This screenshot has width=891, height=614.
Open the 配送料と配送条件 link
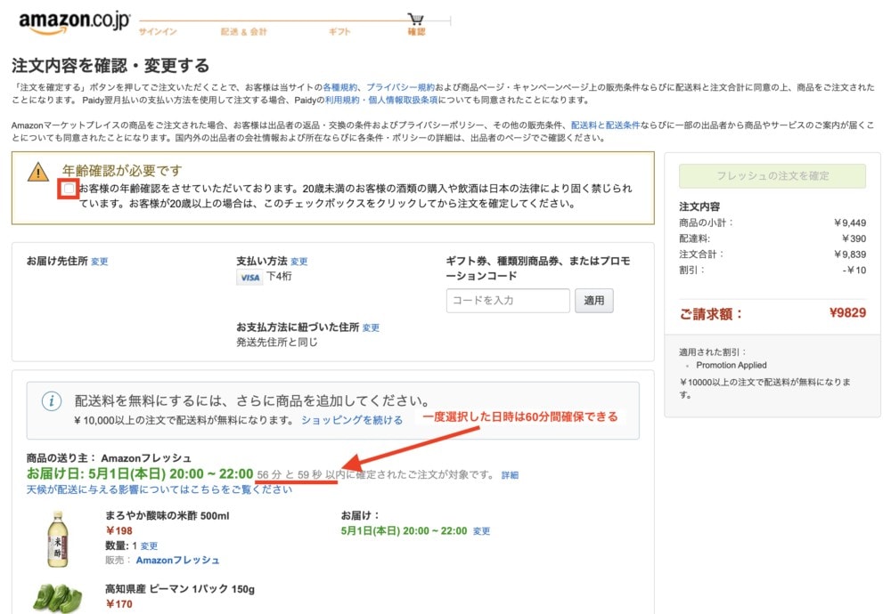tap(605, 125)
